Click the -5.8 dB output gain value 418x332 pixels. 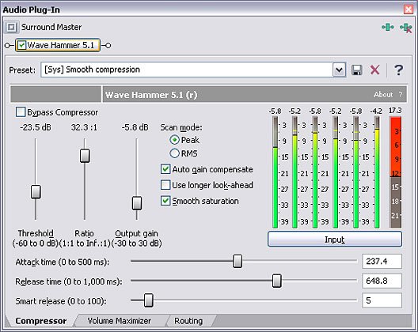click(x=135, y=127)
